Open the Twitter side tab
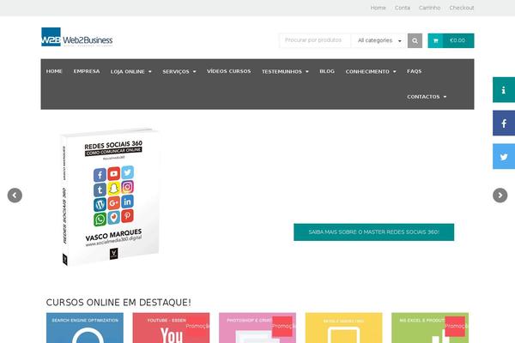515x343 pixels. (x=504, y=157)
